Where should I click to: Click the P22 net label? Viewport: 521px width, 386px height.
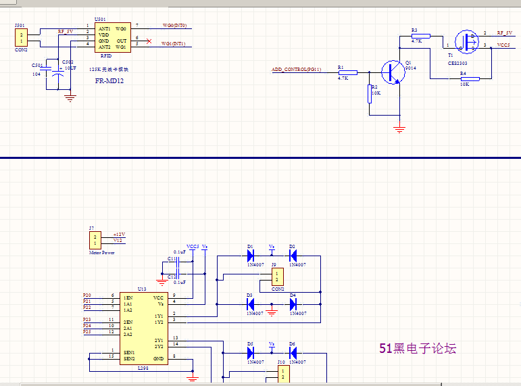pyautogui.click(x=86, y=307)
